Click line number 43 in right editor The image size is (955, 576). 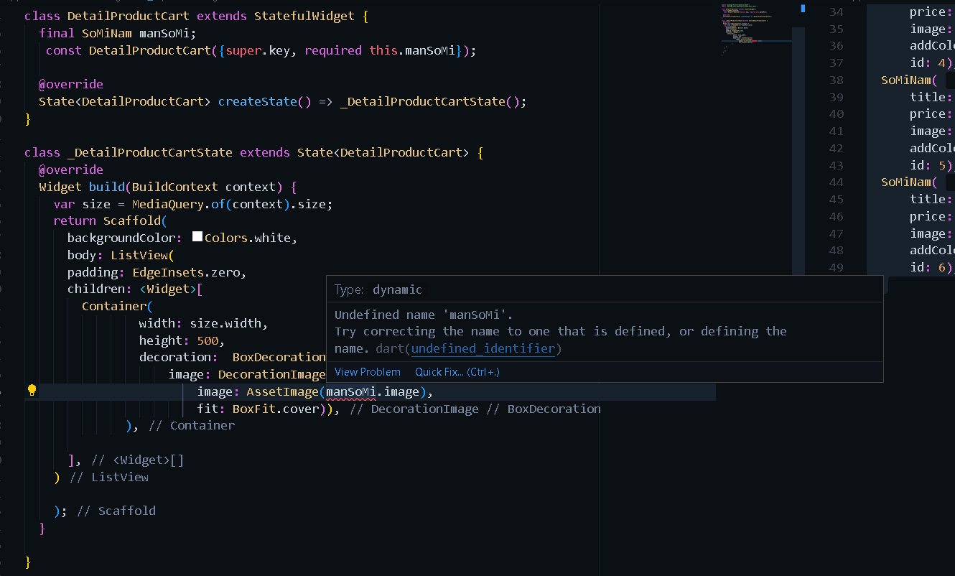coord(836,165)
